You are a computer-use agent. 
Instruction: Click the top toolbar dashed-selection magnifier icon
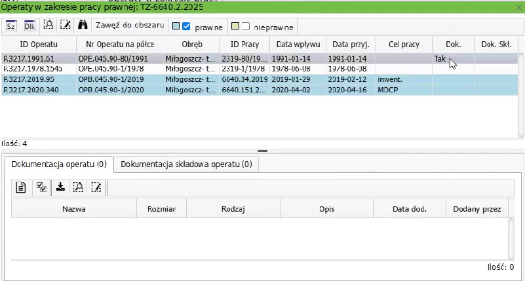tap(48, 26)
